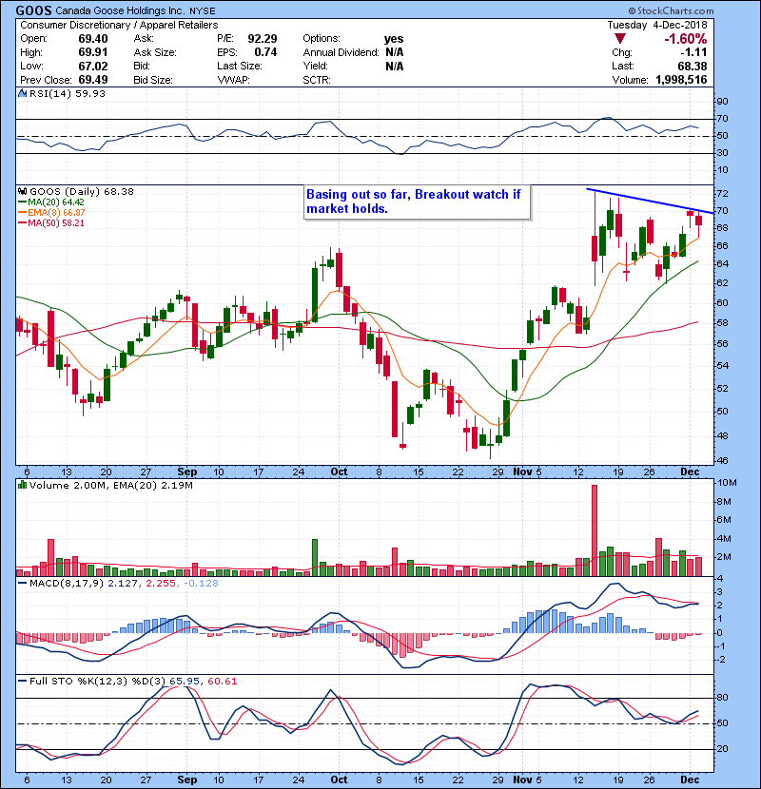Click the Volume value 1,998,516
761x789 pixels.
(681, 80)
